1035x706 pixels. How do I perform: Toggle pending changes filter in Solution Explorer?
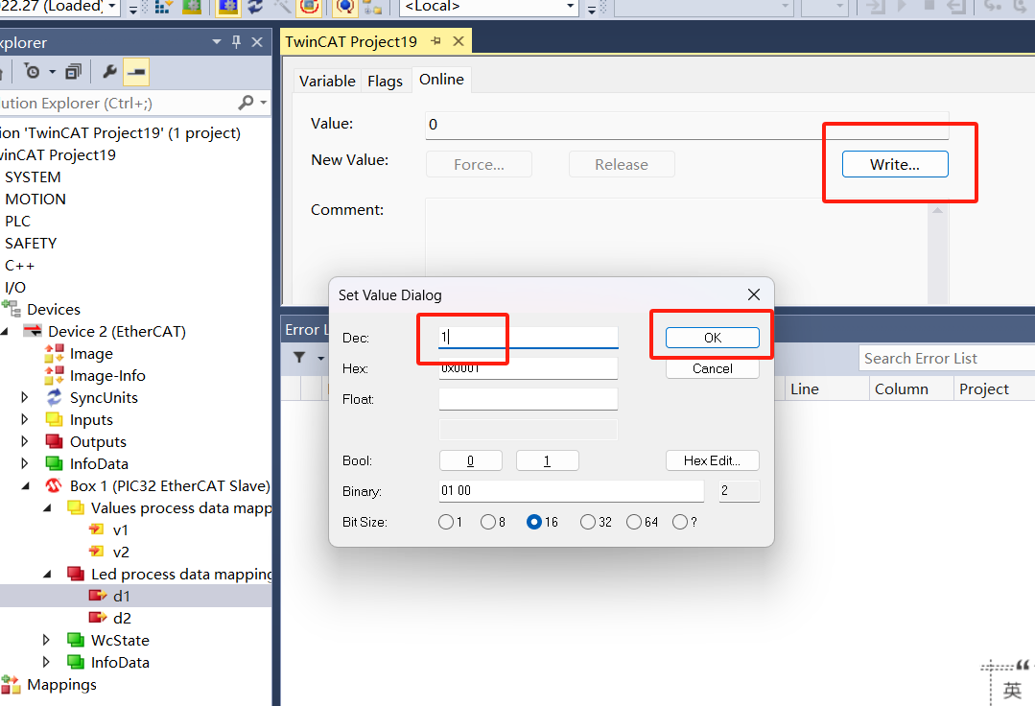(x=32, y=71)
